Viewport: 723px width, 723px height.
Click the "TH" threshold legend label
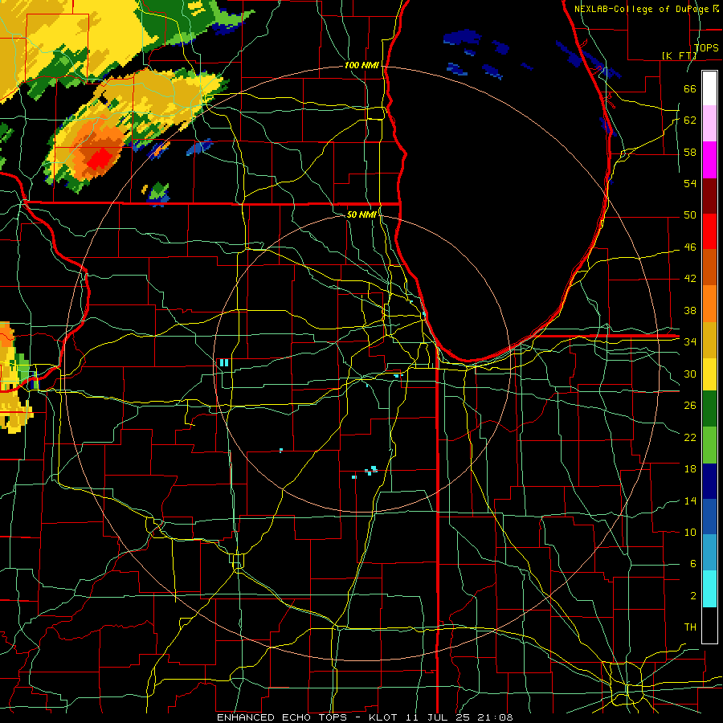pyautogui.click(x=690, y=627)
